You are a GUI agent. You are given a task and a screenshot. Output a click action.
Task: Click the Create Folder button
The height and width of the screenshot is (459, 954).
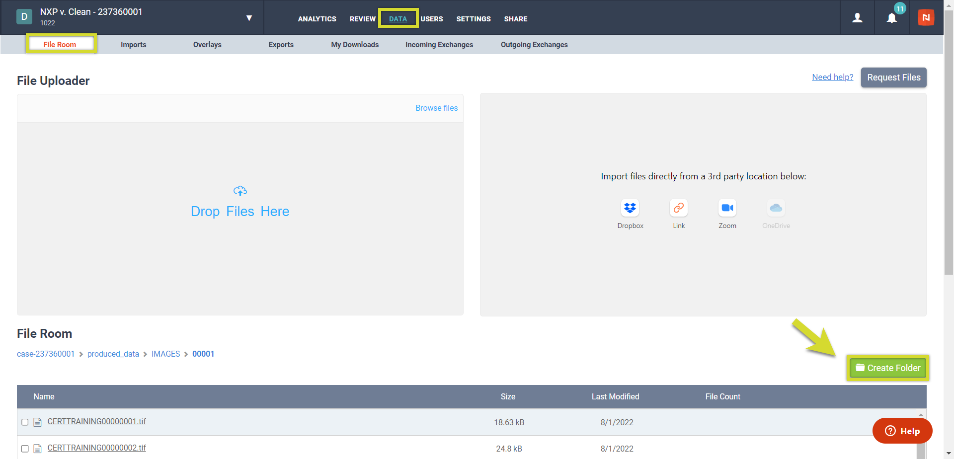coord(888,368)
